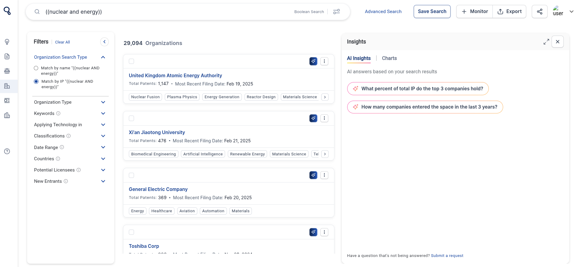Expand the Applying Technology in filter
This screenshot has height=267, width=575.
coord(103,125)
